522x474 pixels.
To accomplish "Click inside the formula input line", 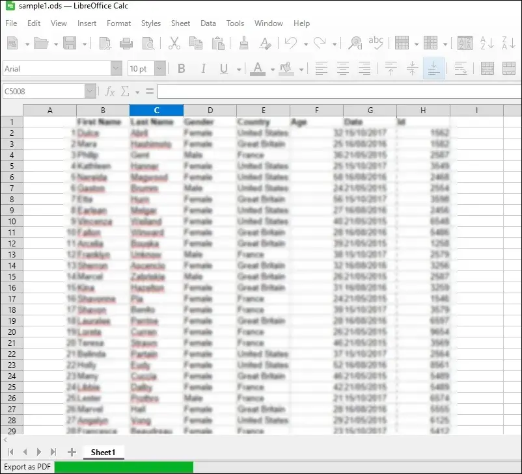I will [x=340, y=91].
